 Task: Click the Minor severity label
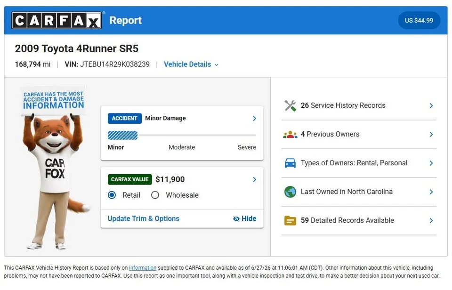coord(116,147)
